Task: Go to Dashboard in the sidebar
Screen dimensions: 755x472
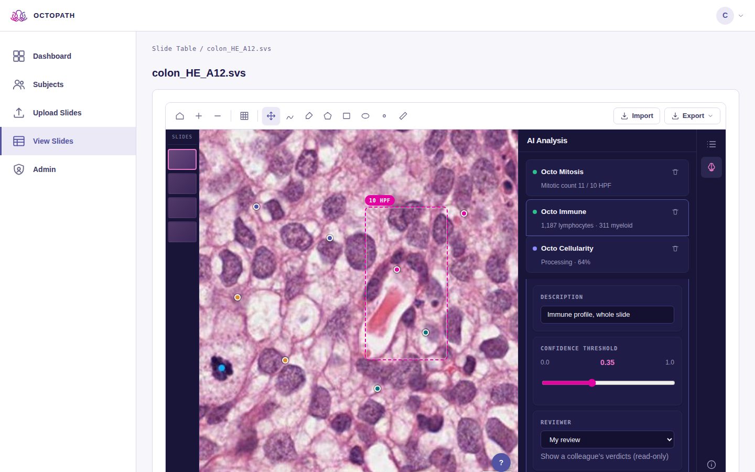Action: pos(68,56)
